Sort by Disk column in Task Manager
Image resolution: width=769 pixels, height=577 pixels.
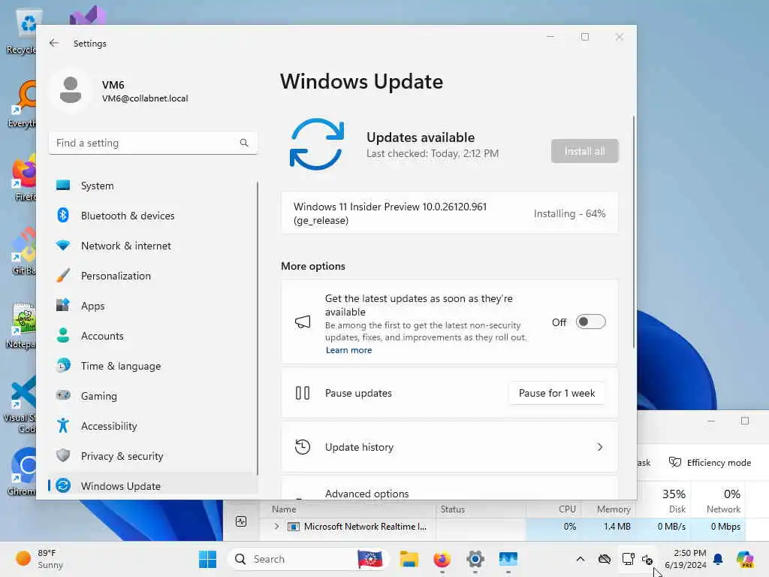[677, 509]
